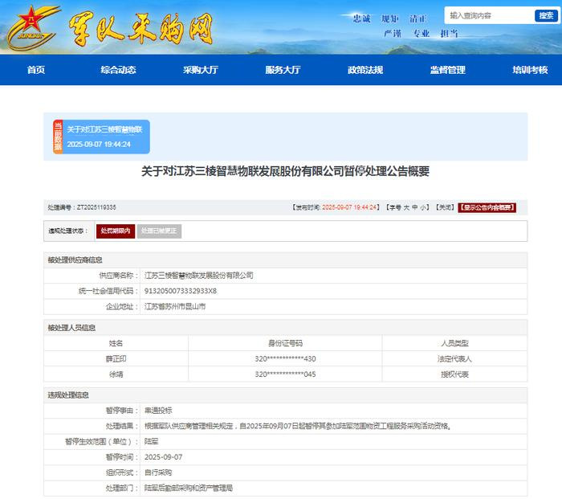Open the 监督管理 navigation tab
562x499 pixels.
coord(448,70)
